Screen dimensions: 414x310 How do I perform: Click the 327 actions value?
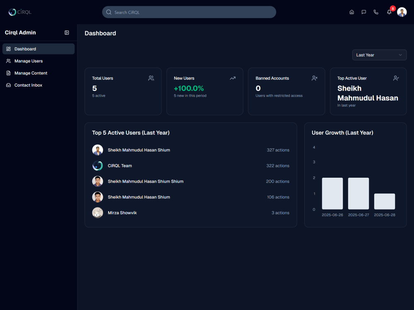(x=278, y=150)
